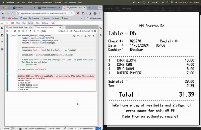The height and width of the screenshot is (130, 201).
Task: Click the kernel status circle indicator
Action: click(92, 31)
